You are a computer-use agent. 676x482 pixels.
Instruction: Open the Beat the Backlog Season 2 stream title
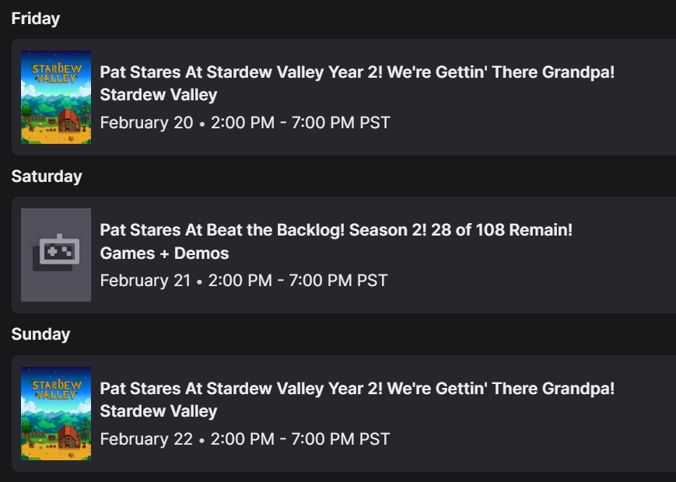tap(336, 230)
